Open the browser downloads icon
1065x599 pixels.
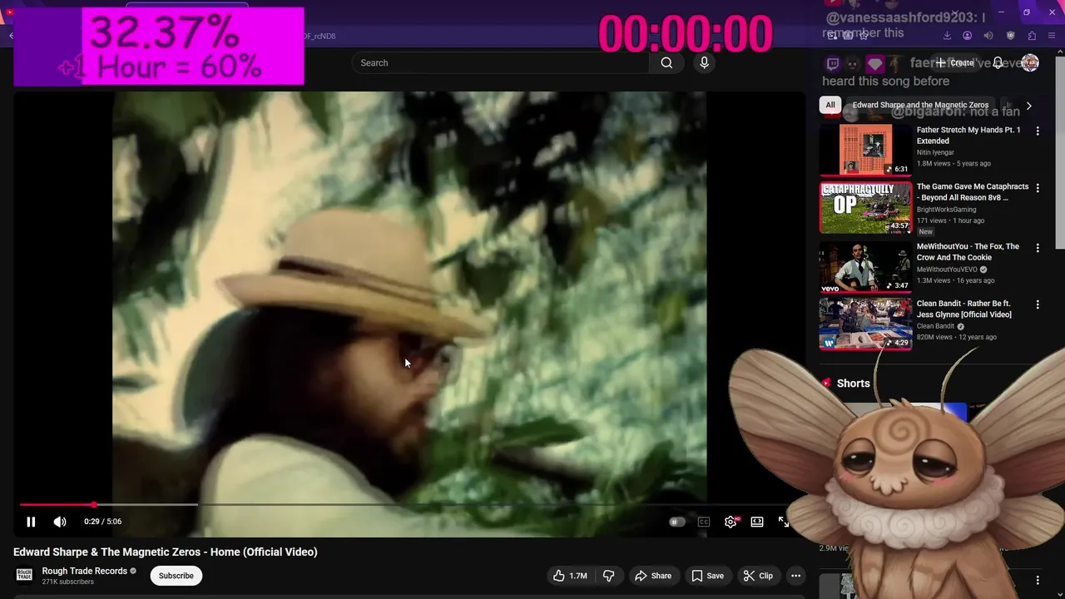coord(947,36)
